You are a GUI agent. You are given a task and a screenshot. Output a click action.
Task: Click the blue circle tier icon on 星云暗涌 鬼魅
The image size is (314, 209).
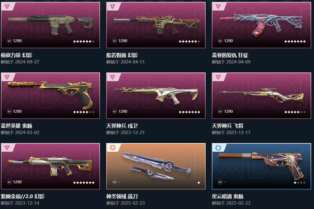coord(218,148)
